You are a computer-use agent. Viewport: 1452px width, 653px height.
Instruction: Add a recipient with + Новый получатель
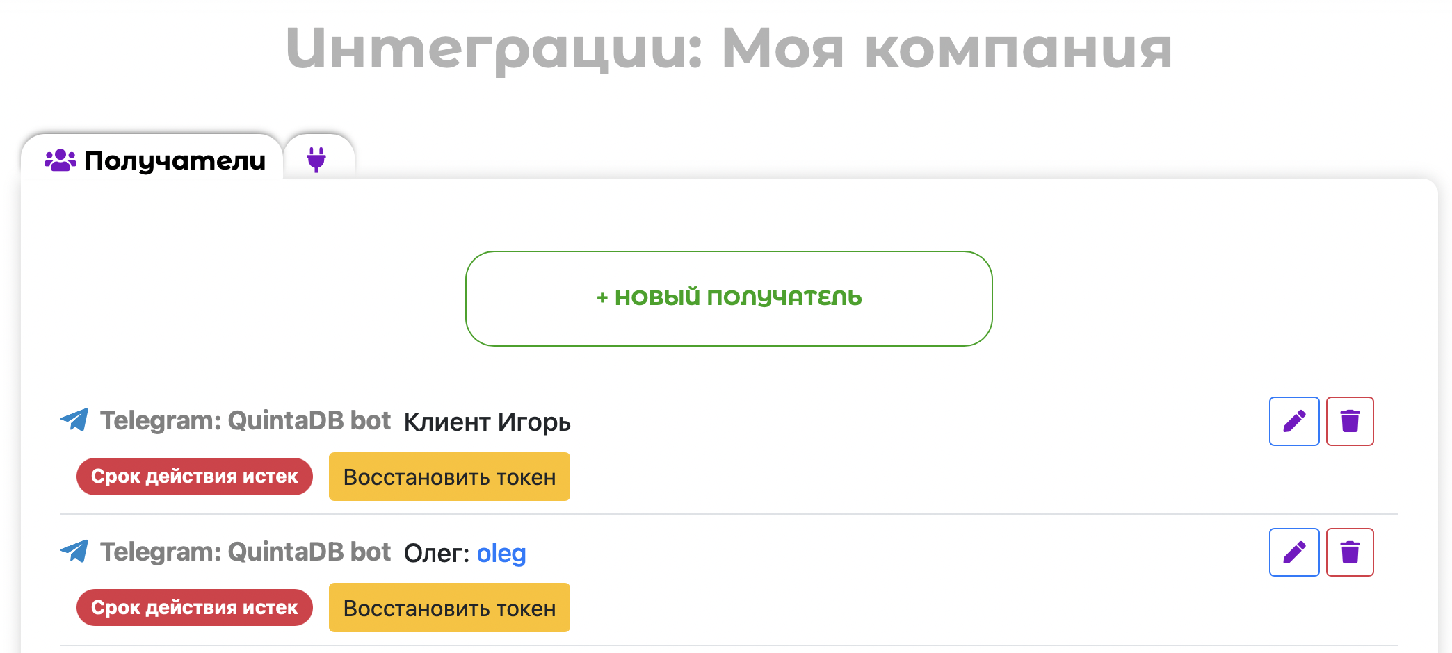728,298
